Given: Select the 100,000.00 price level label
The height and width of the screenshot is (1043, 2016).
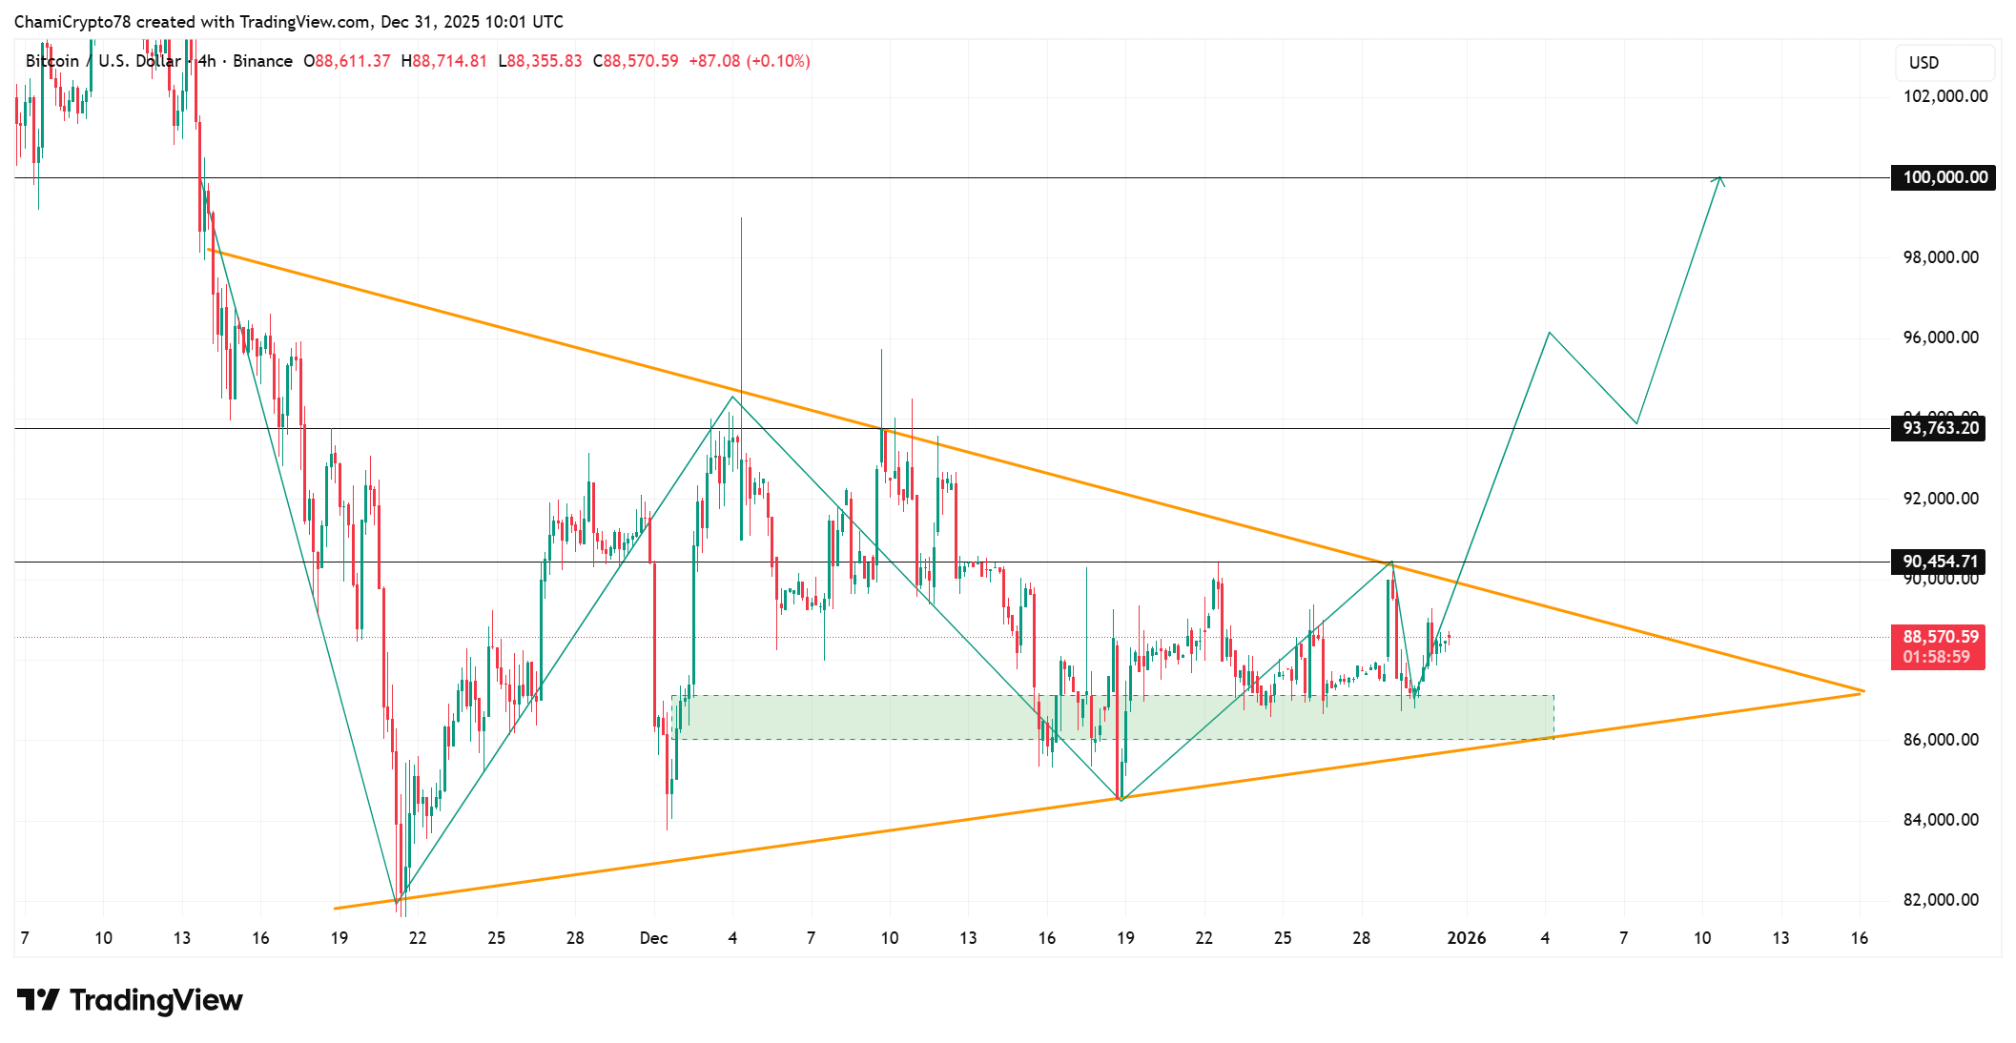Looking at the screenshot, I should click(x=1945, y=176).
